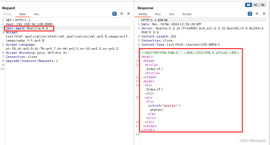Viewport: 270px width, 145px height.
Task: Select combined single-view layout icon
Action: pyautogui.click(x=263, y=5)
